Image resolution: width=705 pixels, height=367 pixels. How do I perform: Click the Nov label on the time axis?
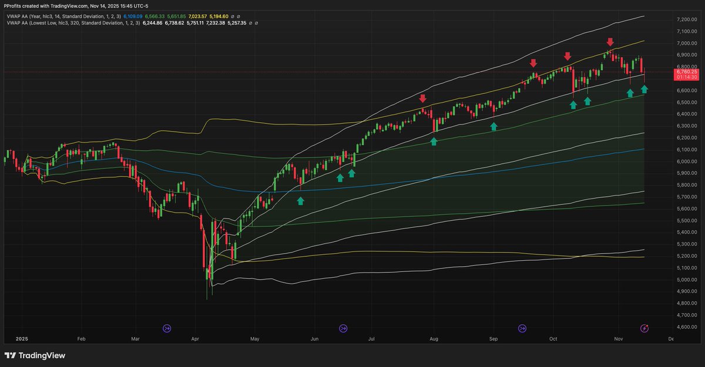click(617, 339)
